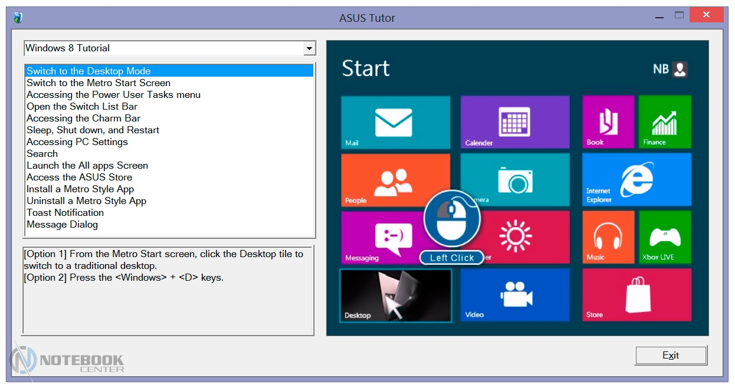Open the Xbox LIVE controller tile
The image size is (735, 388).
(665, 237)
